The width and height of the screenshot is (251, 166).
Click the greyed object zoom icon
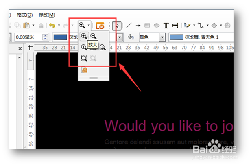coord(93,59)
